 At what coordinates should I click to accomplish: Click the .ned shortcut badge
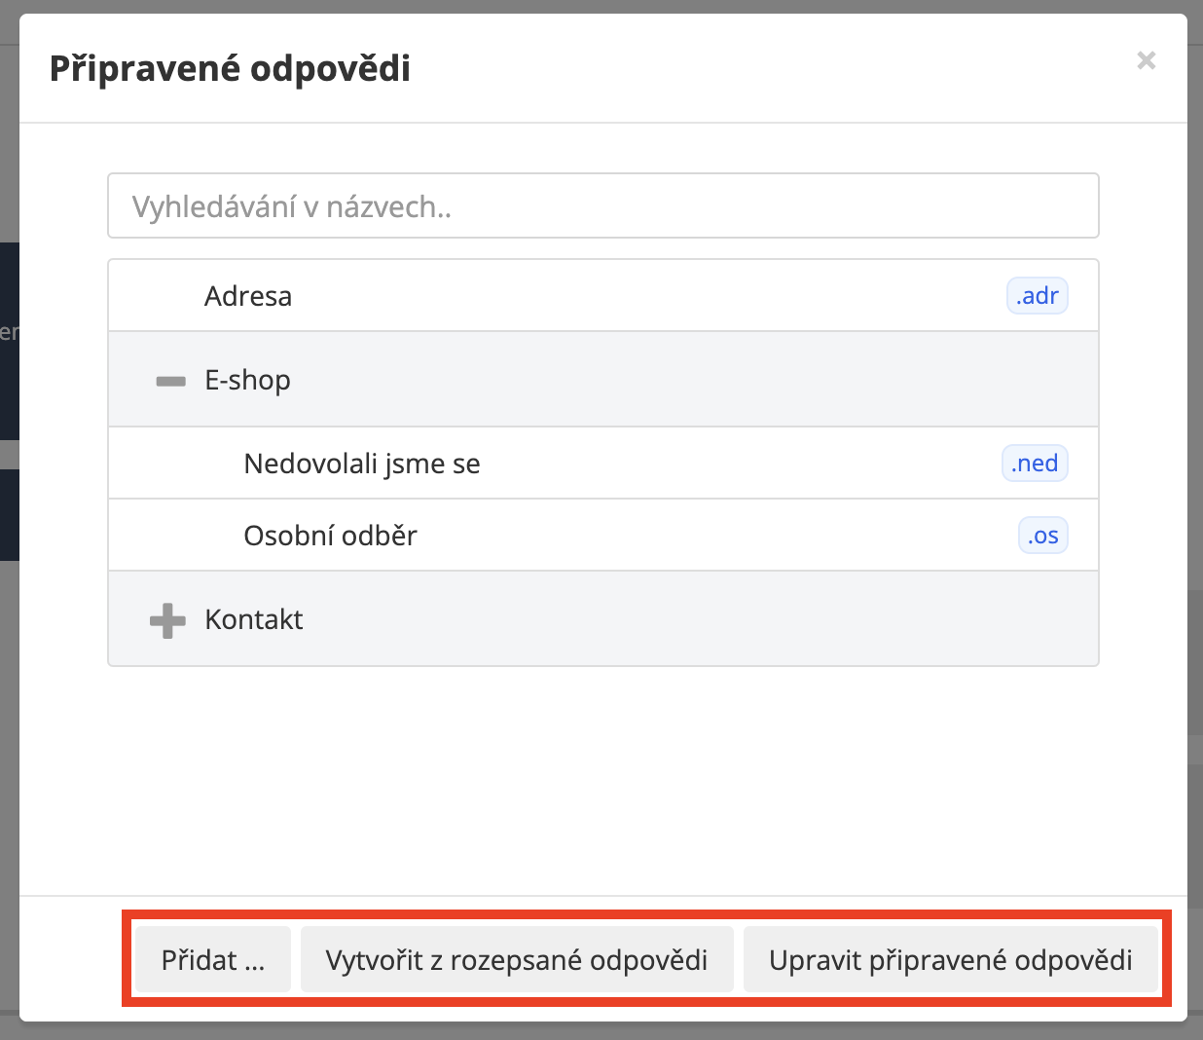click(x=1035, y=464)
